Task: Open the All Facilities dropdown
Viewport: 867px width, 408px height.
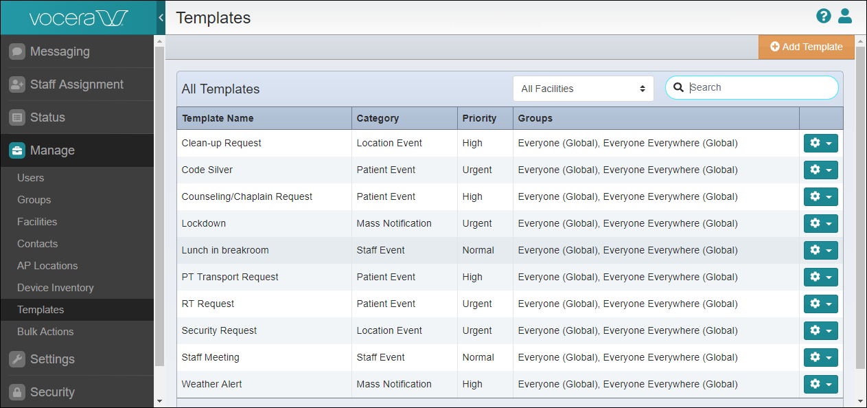Action: click(583, 89)
